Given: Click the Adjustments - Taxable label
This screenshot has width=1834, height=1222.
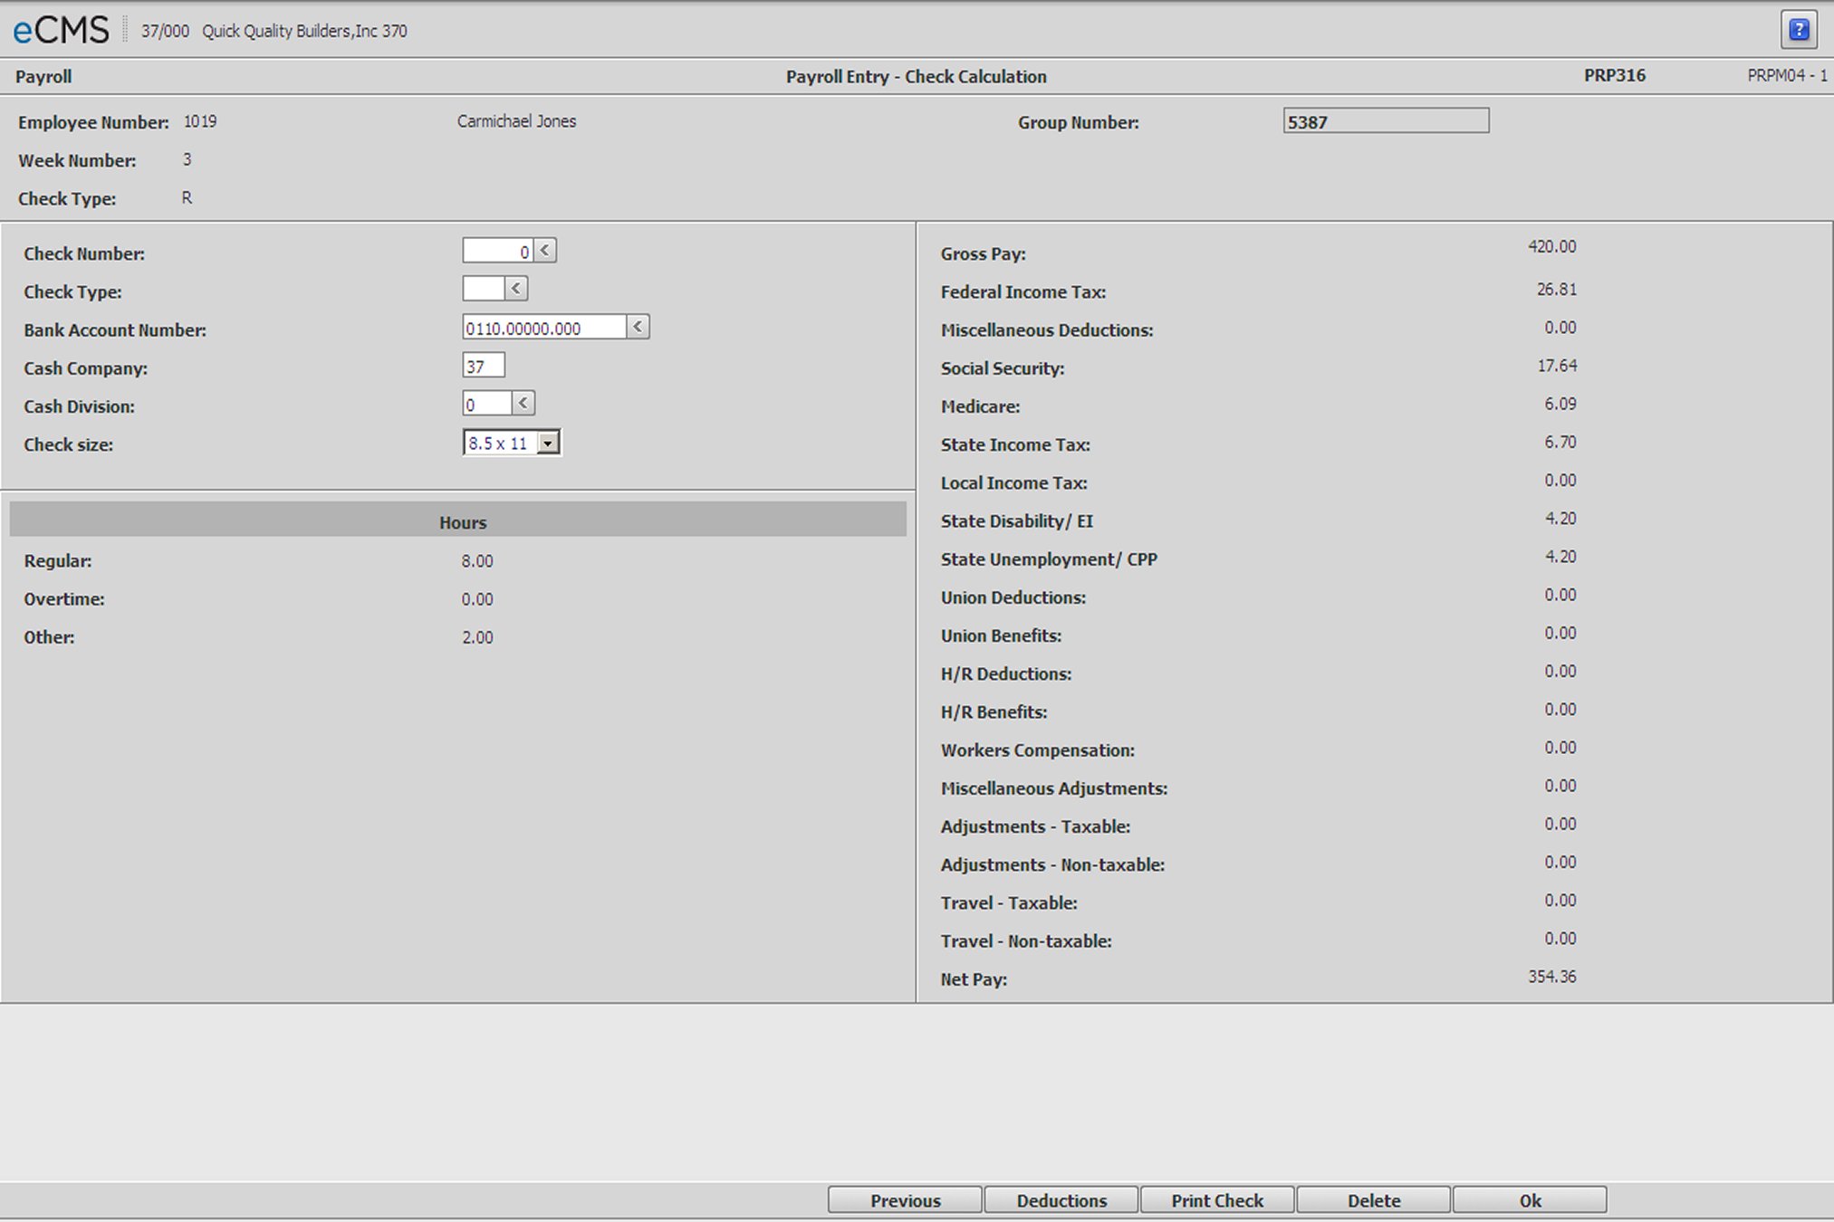Looking at the screenshot, I should click(x=1035, y=826).
